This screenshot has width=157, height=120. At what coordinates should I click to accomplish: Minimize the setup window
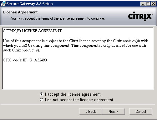pyautogui.click(x=143, y=4)
